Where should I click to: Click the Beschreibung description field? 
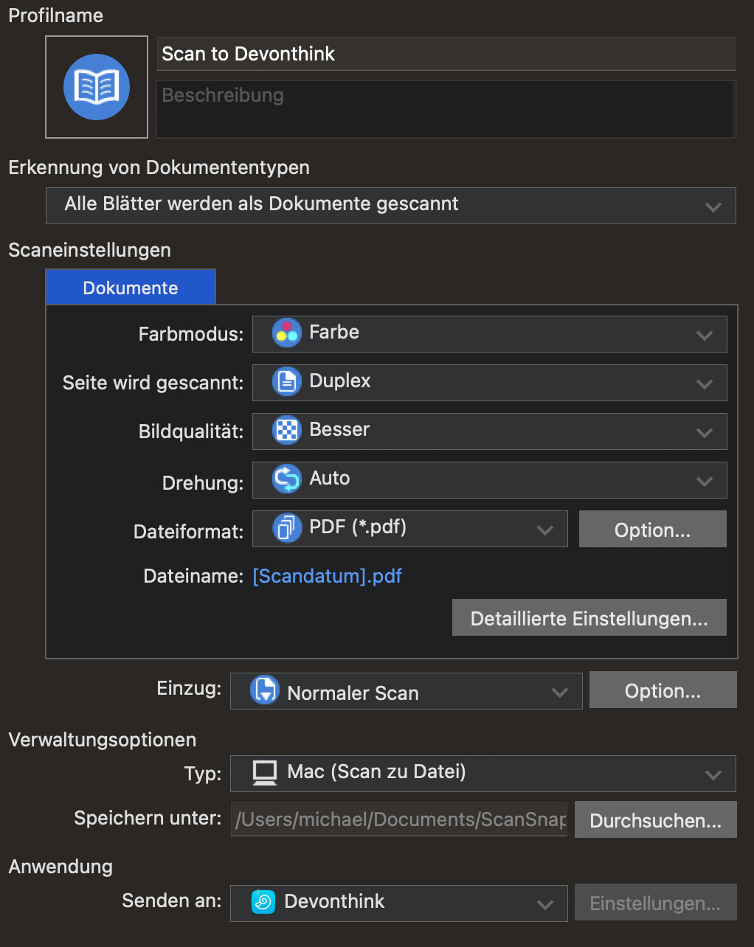[x=446, y=109]
